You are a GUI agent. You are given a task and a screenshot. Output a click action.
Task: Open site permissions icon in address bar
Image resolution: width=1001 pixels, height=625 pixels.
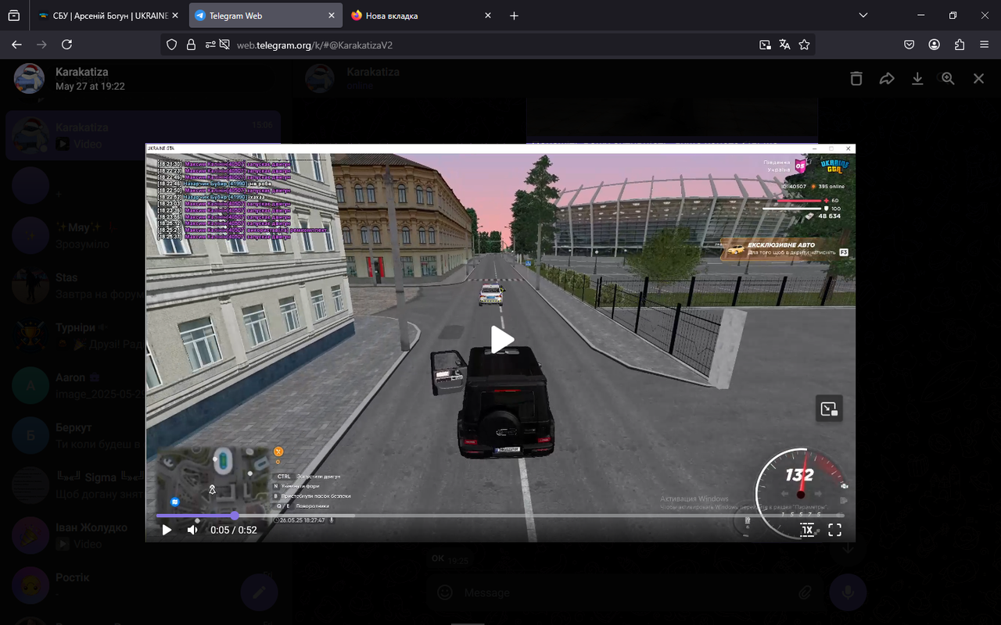(210, 45)
